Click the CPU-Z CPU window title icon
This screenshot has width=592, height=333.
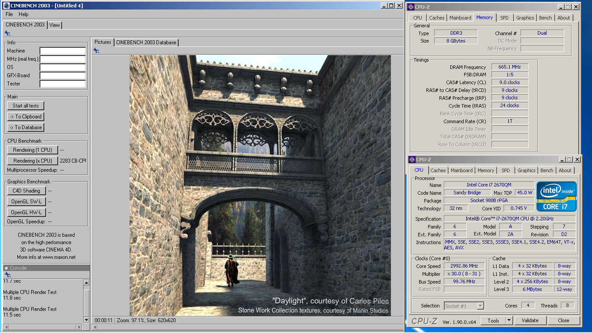412,160
